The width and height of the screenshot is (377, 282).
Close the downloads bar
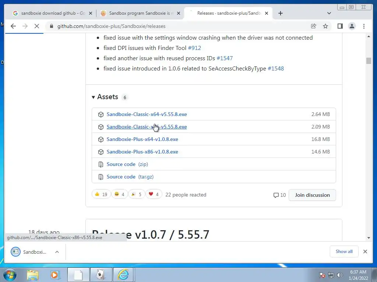[365, 251]
